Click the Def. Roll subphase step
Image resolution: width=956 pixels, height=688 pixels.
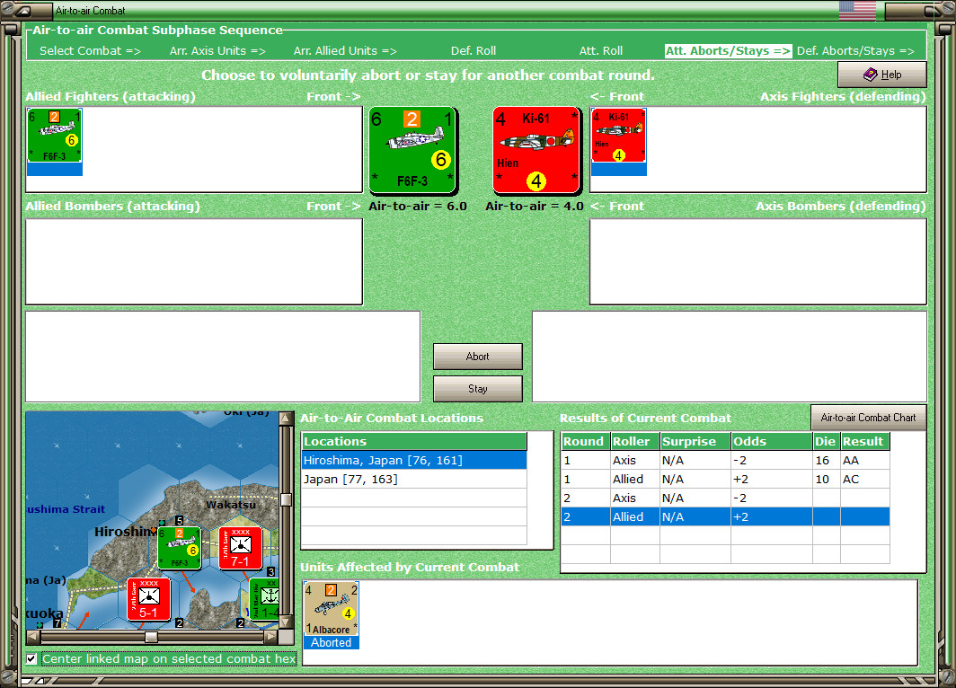tap(474, 51)
